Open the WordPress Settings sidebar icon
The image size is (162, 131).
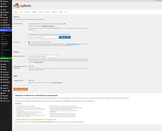click(1, 77)
